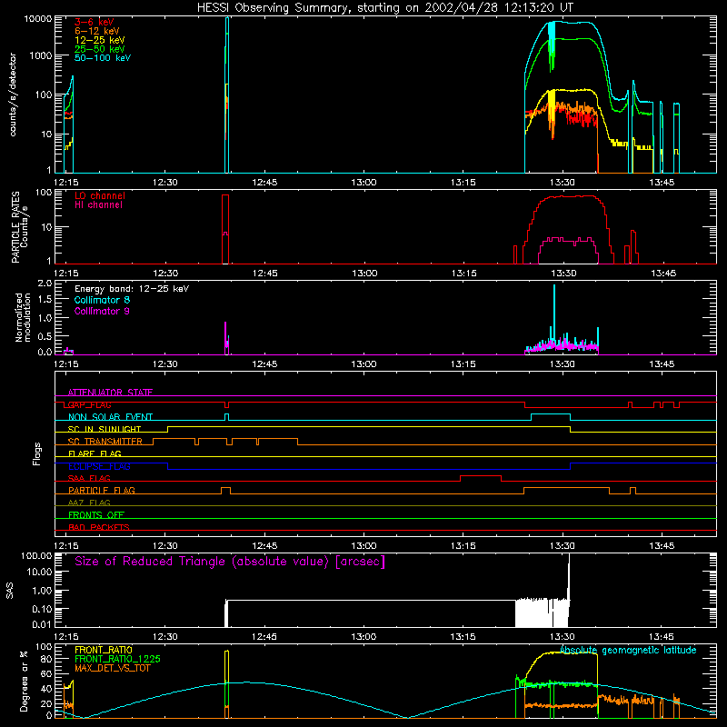The width and height of the screenshot is (727, 727).
Task: Click the vertical "Flags" axis label
Action: click(x=37, y=453)
